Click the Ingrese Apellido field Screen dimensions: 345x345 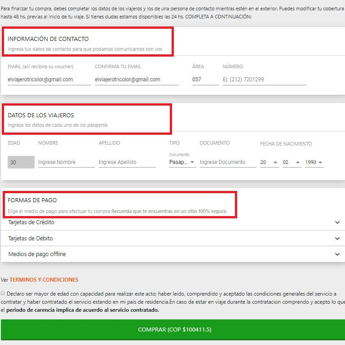point(127,162)
